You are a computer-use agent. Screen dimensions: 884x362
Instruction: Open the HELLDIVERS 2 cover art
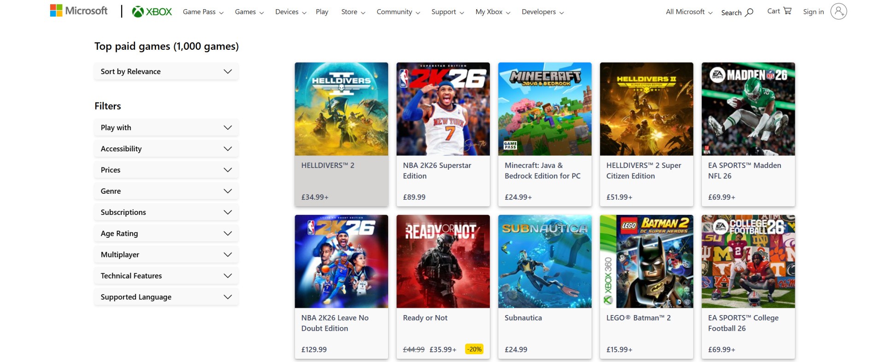[341, 109]
